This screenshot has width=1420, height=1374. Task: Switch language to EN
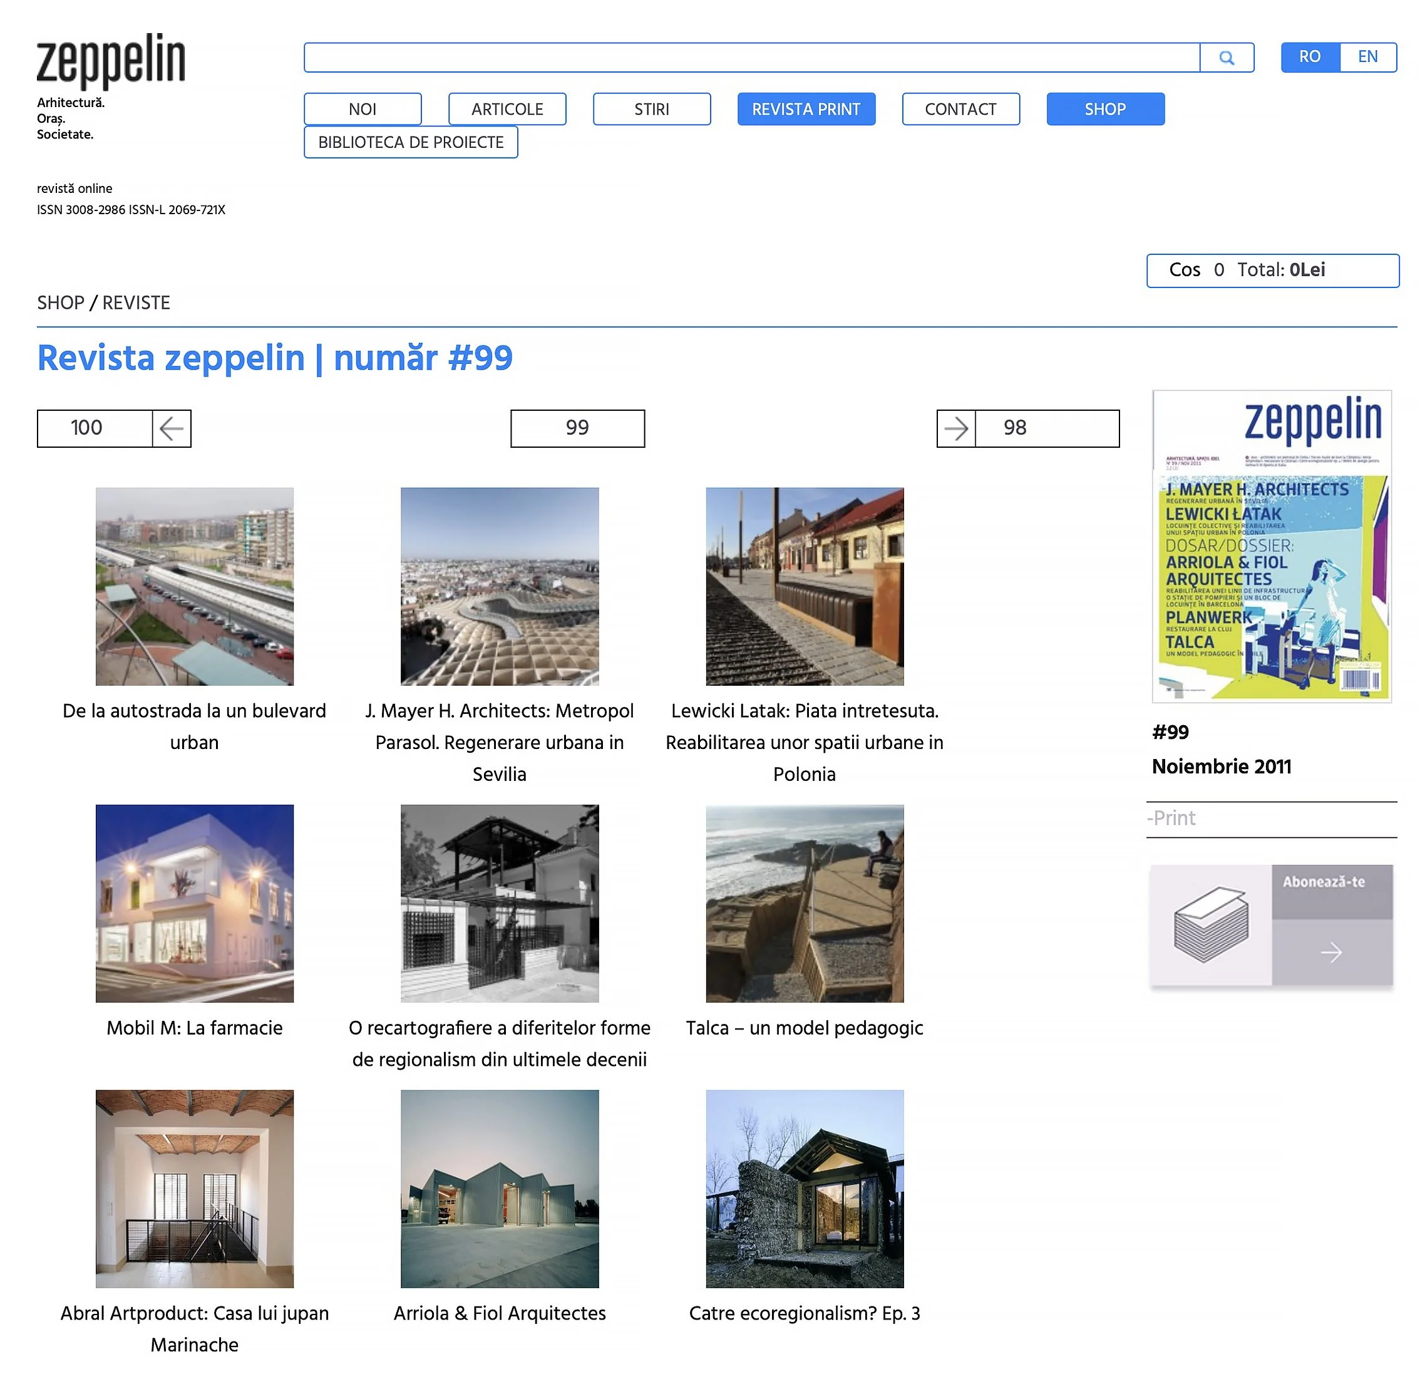[x=1368, y=57]
